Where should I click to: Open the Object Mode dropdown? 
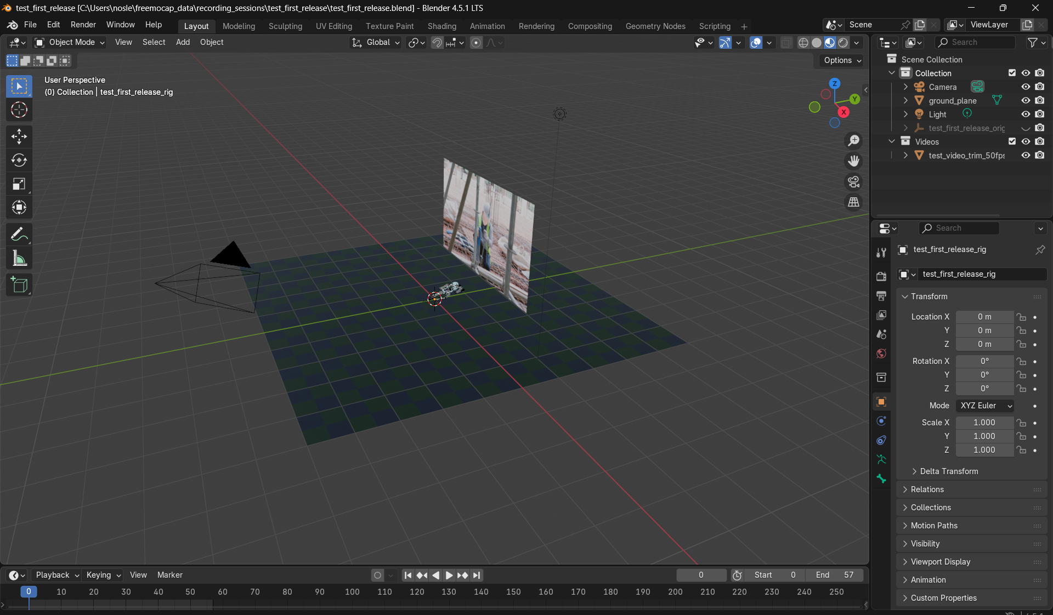click(69, 42)
